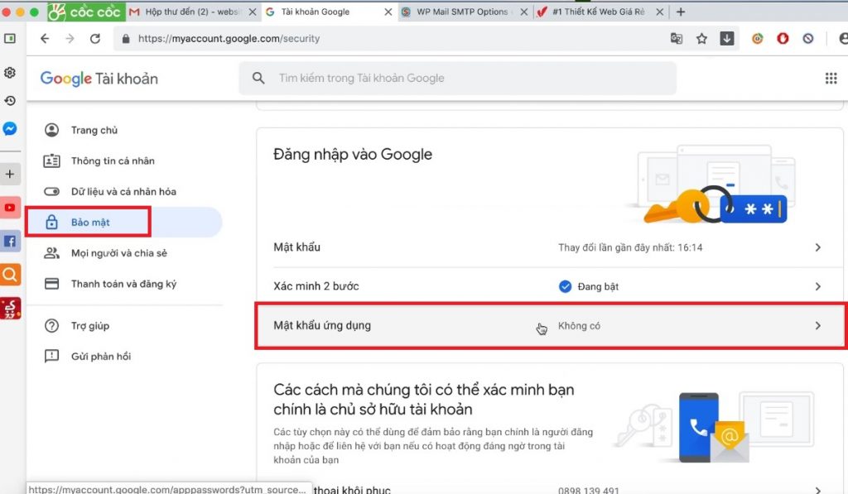The image size is (848, 494).
Task: Switch to the Hộp thư đến Gmail tab
Action: (x=191, y=12)
